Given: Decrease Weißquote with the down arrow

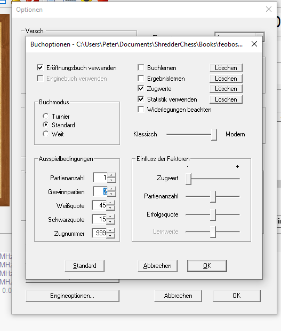Looking at the screenshot, I should click(110, 207).
